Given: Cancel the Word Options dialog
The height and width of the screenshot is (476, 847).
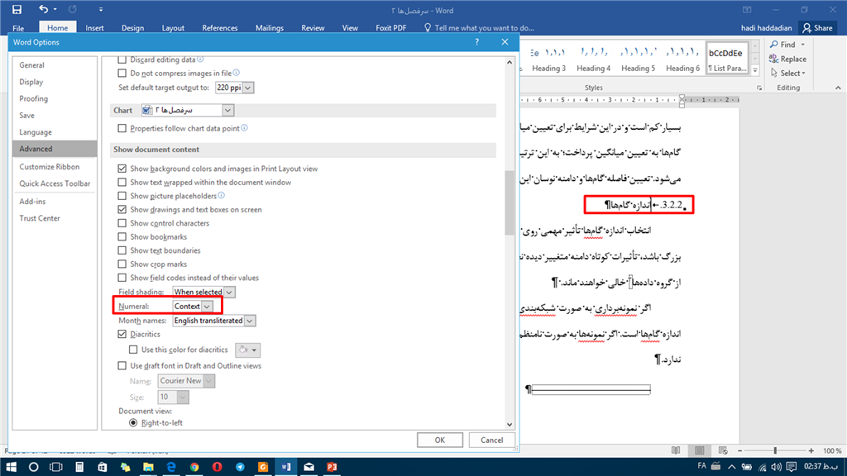Looking at the screenshot, I should click(x=491, y=440).
